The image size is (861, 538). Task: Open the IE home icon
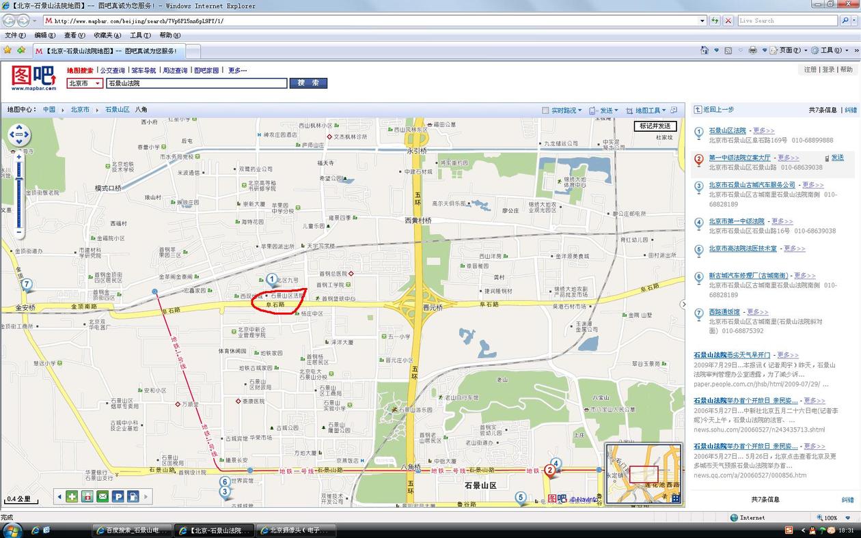[705, 50]
